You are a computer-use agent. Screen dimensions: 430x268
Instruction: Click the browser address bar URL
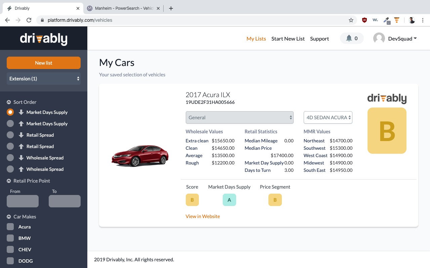pyautogui.click(x=80, y=20)
